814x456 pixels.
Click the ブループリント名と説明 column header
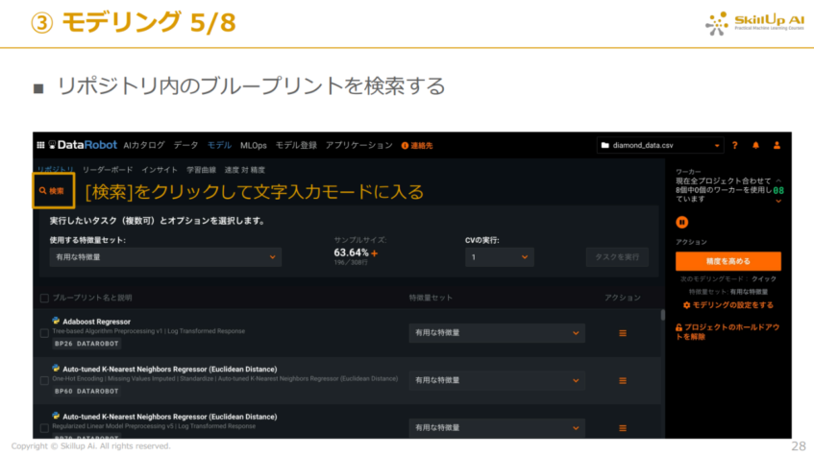pos(92,298)
